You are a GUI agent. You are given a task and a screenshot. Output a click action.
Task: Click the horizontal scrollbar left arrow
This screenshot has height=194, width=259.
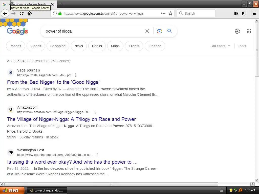(x=2, y=184)
